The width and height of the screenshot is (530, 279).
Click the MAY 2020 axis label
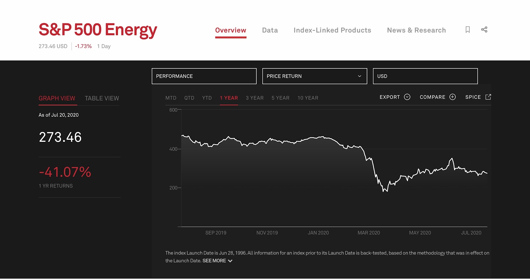click(x=420, y=233)
